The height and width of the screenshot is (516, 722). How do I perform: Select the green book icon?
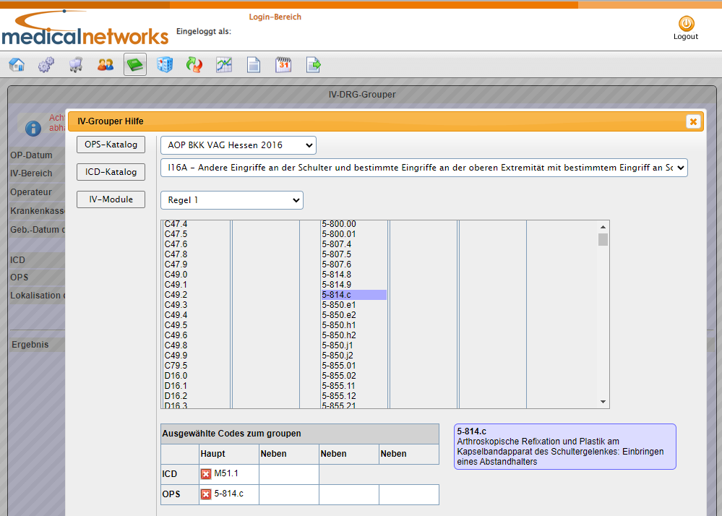pos(135,64)
